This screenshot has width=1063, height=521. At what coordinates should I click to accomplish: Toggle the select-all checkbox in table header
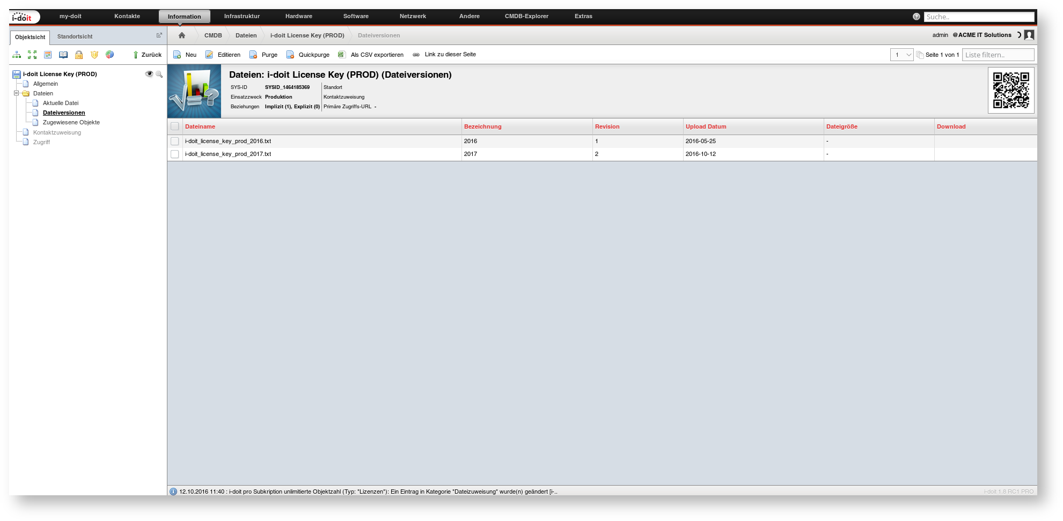click(x=175, y=126)
